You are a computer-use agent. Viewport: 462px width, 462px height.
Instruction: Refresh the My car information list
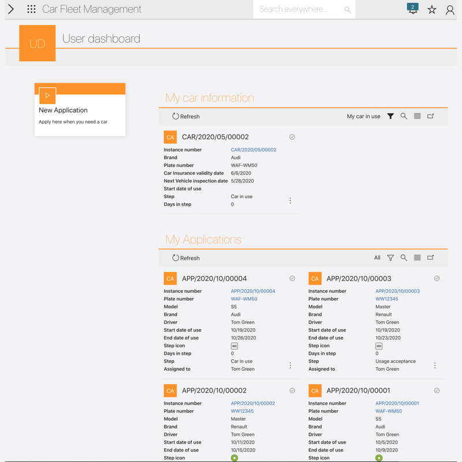point(186,117)
